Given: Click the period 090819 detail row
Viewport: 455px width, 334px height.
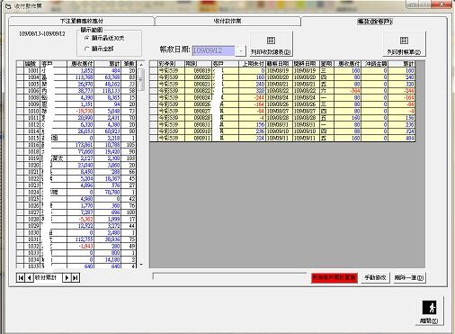Looking at the screenshot, I should 282,70.
